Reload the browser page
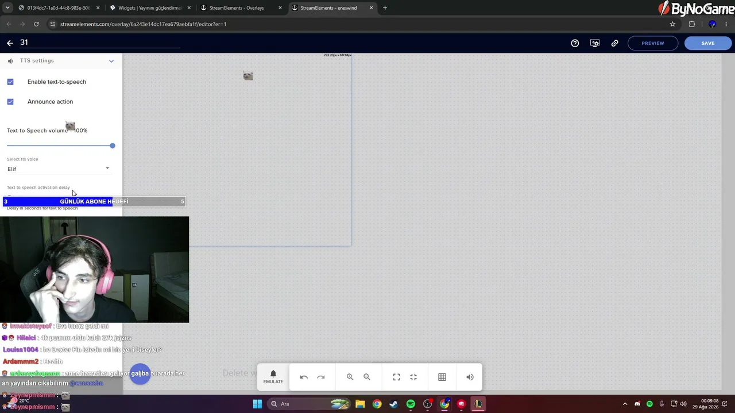 [36, 24]
